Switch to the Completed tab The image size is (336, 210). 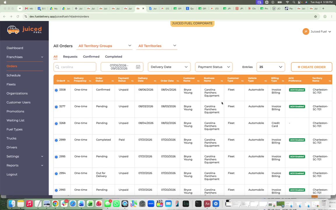coord(113,57)
